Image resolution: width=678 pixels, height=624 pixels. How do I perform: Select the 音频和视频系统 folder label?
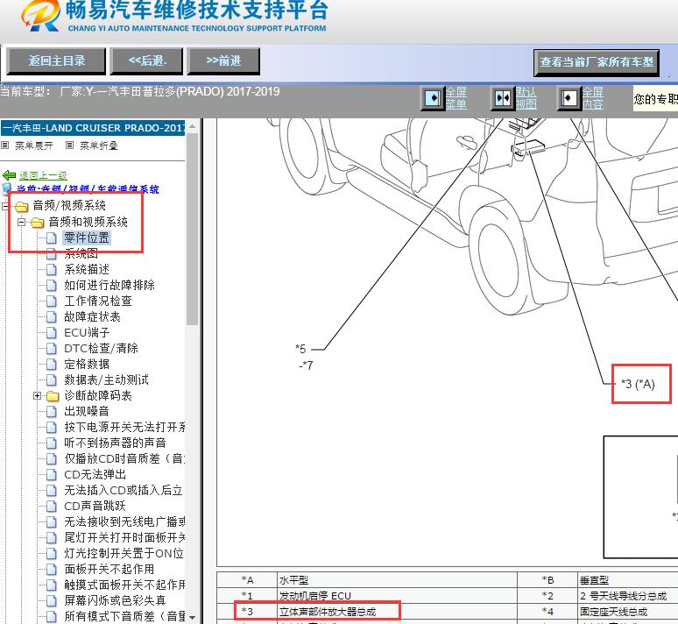(x=88, y=222)
